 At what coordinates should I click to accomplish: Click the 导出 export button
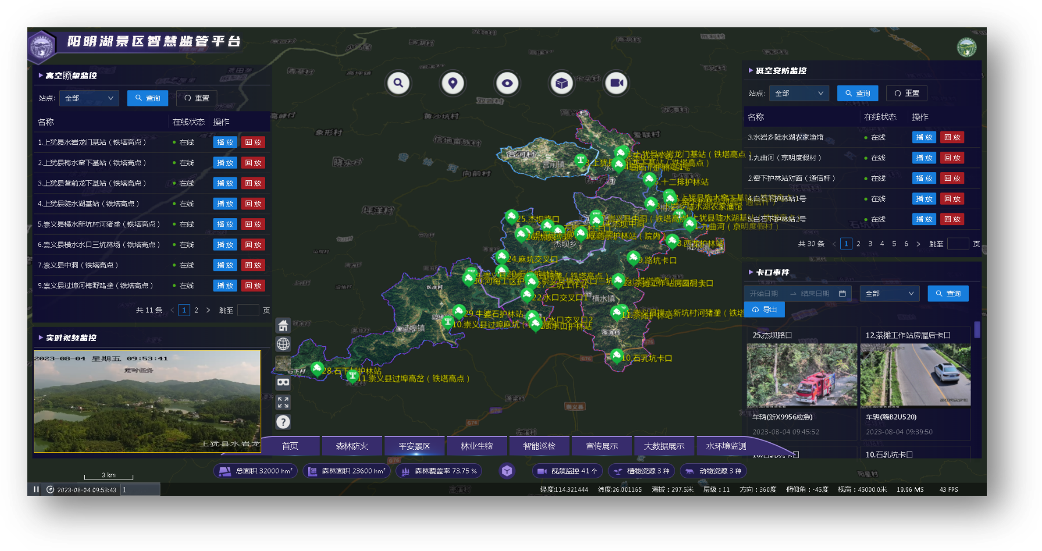[764, 310]
